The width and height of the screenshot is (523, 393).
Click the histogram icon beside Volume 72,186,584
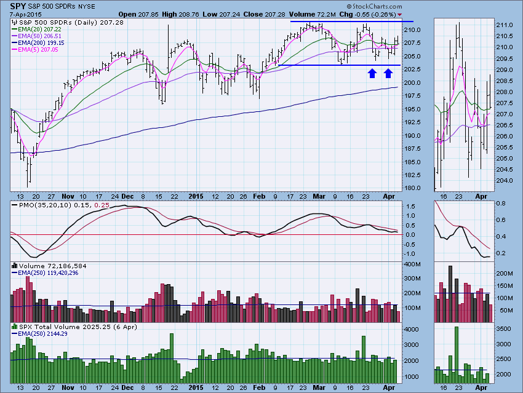[x=15, y=266]
